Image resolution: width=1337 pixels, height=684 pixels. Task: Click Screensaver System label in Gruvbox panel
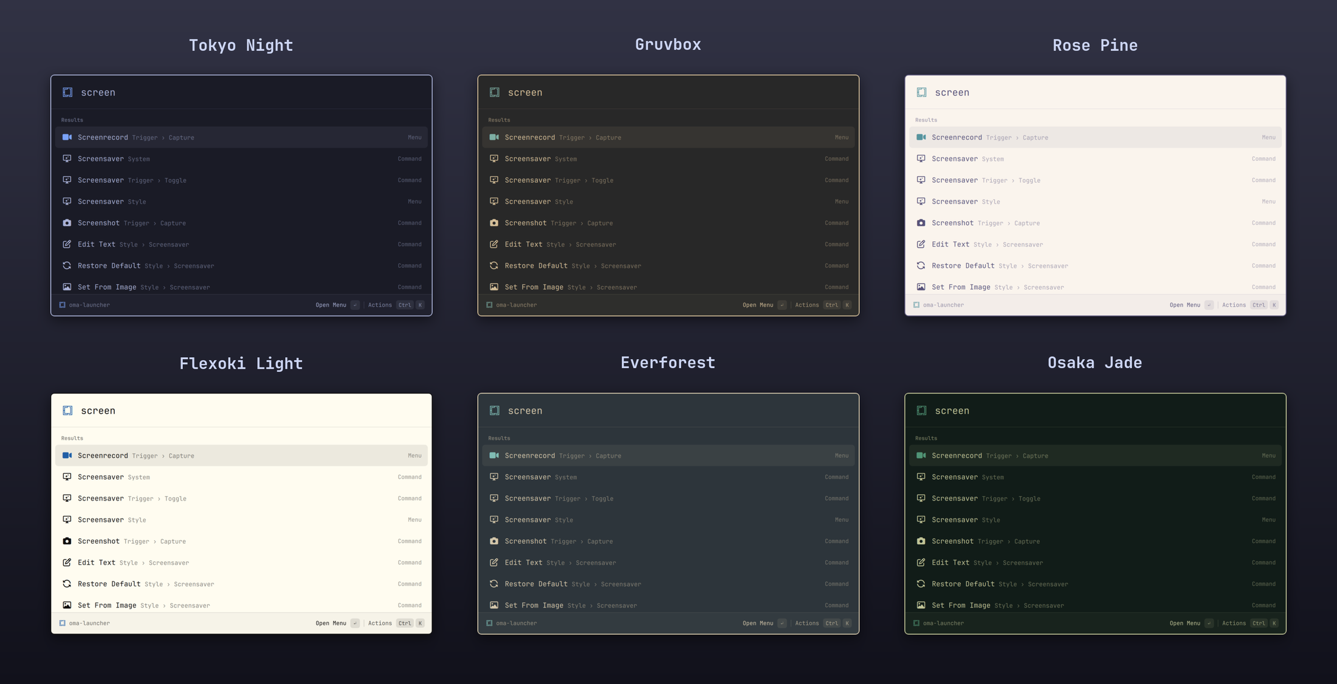click(x=528, y=159)
